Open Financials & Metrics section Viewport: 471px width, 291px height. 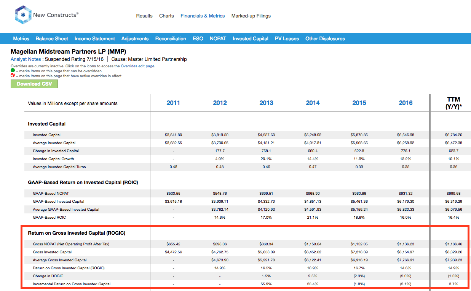pos(203,16)
